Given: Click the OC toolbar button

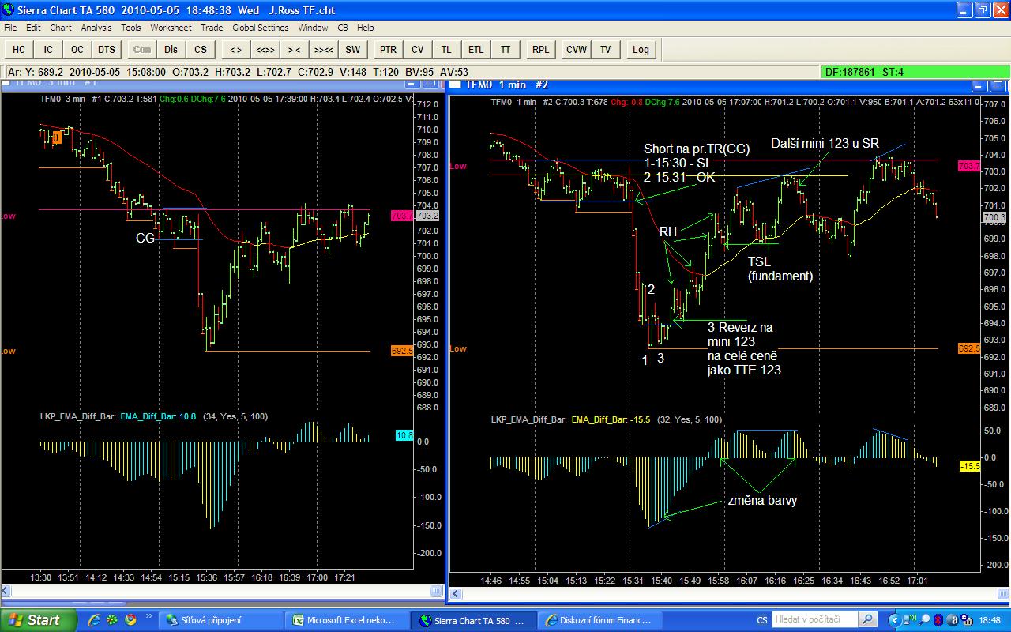Looking at the screenshot, I should coord(77,49).
